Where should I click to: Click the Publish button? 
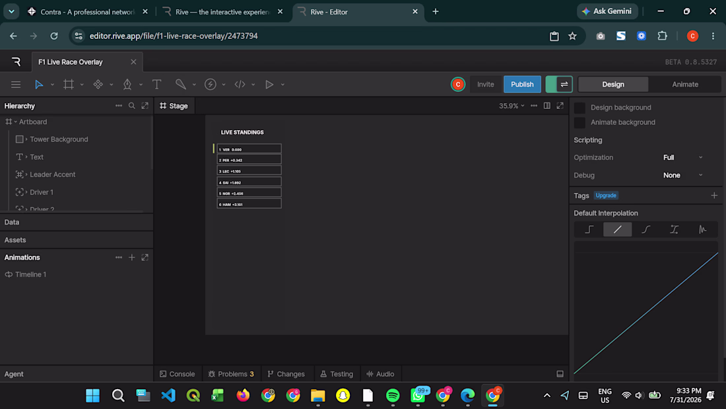click(x=522, y=85)
